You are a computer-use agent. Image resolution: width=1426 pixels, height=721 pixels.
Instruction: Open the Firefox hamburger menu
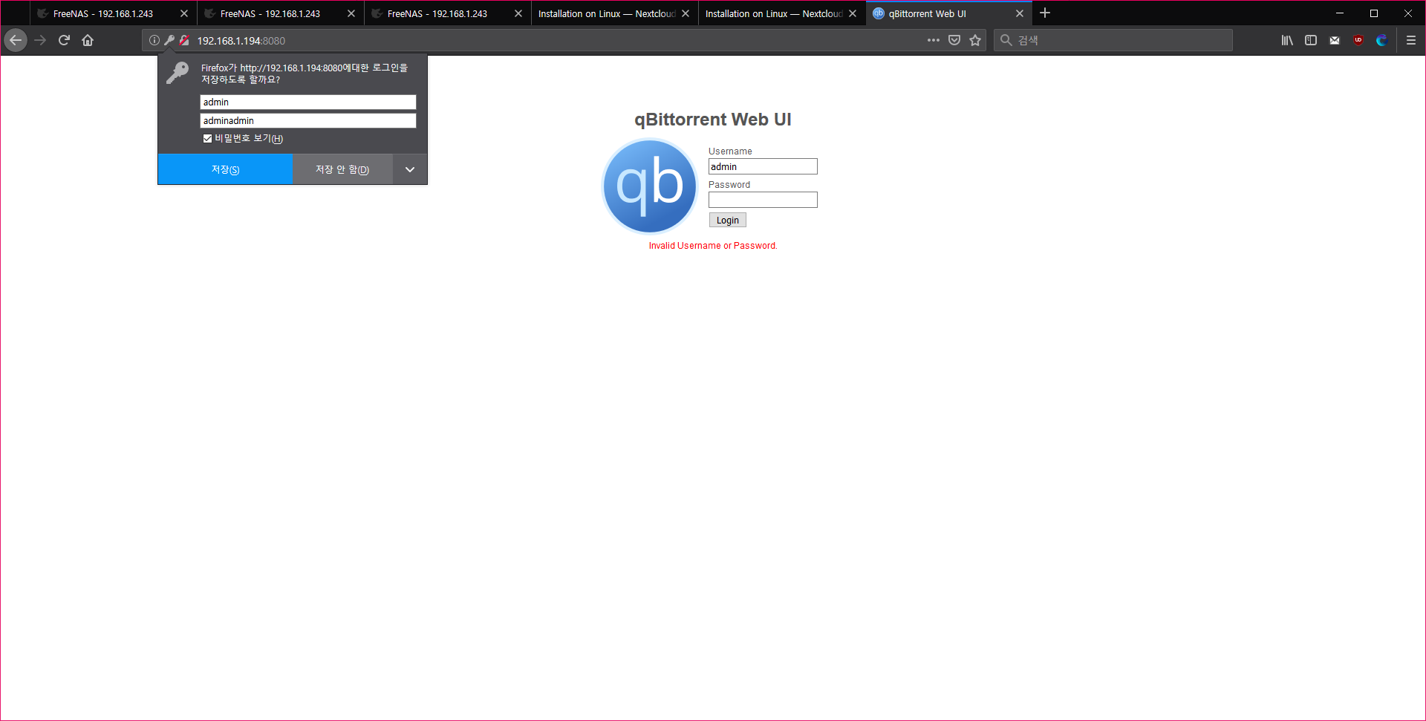coord(1411,40)
